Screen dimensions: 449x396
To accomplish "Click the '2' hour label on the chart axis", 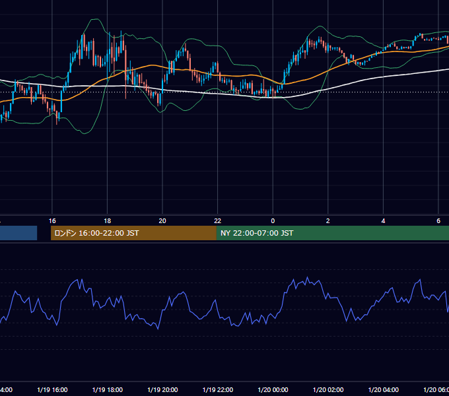I will pos(328,221).
